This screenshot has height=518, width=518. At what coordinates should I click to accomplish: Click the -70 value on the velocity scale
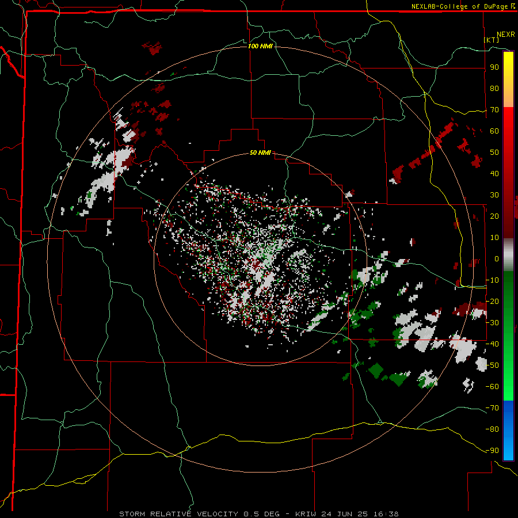point(492,408)
